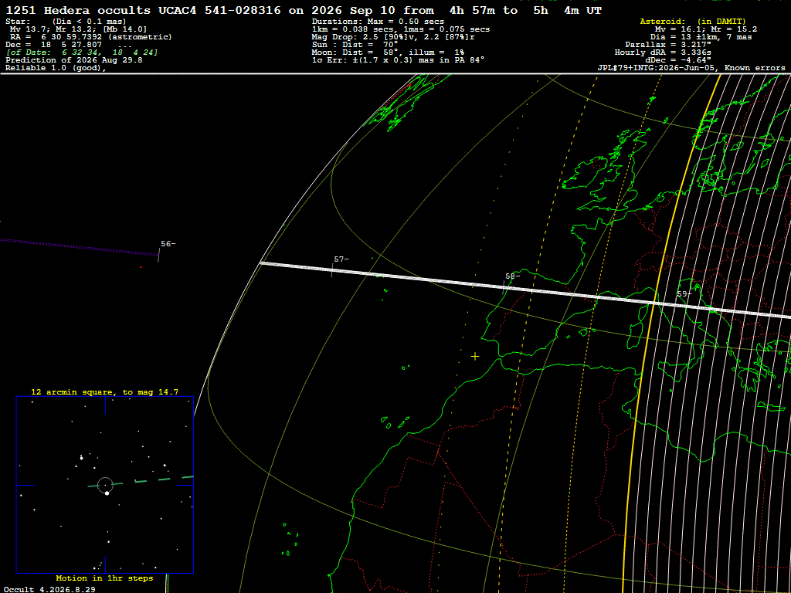Click the yellow plus crosshair marker off Portugal
Screen dimensions: 791x593
[x=475, y=357]
